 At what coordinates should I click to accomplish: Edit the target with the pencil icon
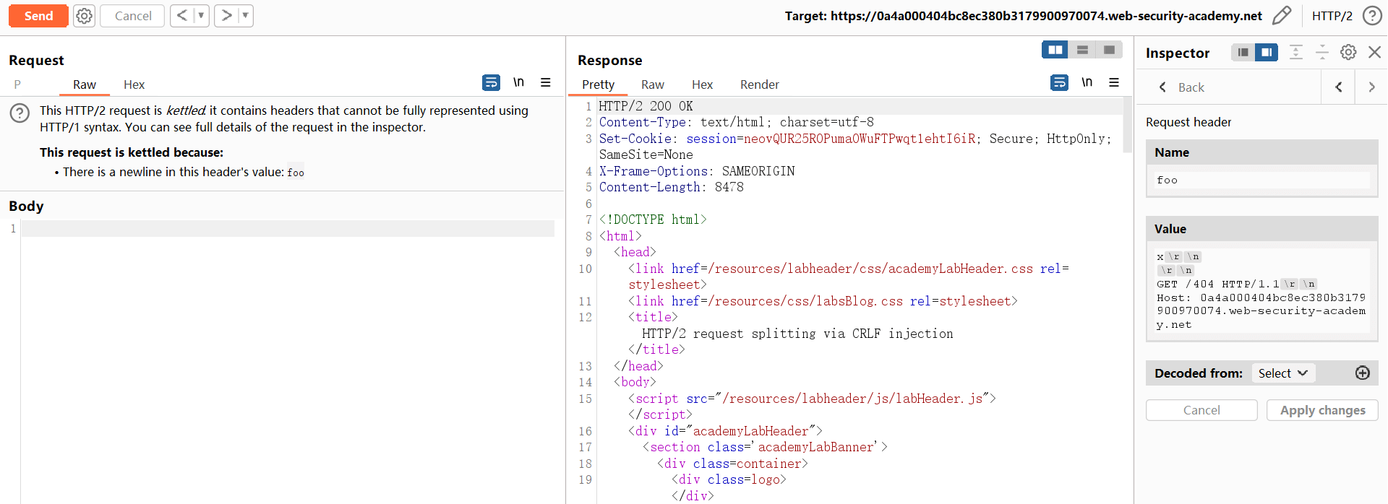tap(1282, 16)
